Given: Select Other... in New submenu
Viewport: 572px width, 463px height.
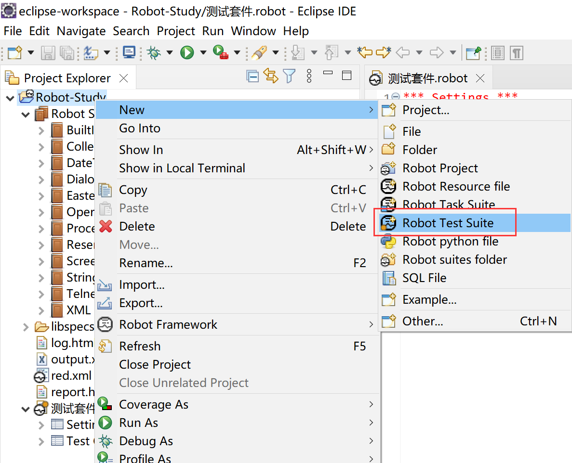Looking at the screenshot, I should [475, 322].
